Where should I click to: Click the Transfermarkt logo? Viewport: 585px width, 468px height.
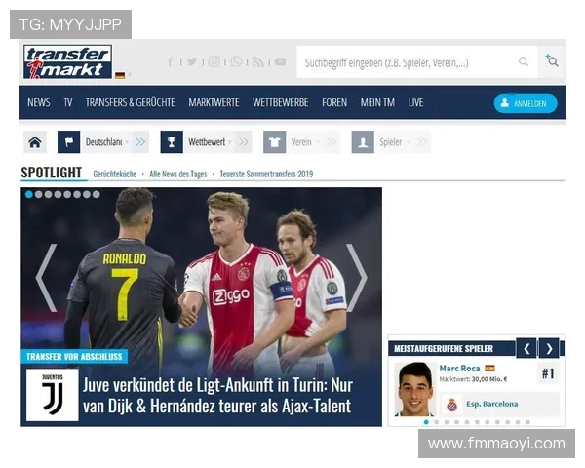coord(67,61)
